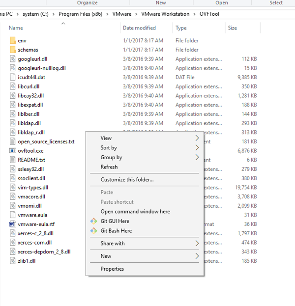Select the vmware-eula.rtf Word icon
The height and width of the screenshot is (306, 295).
point(12,224)
